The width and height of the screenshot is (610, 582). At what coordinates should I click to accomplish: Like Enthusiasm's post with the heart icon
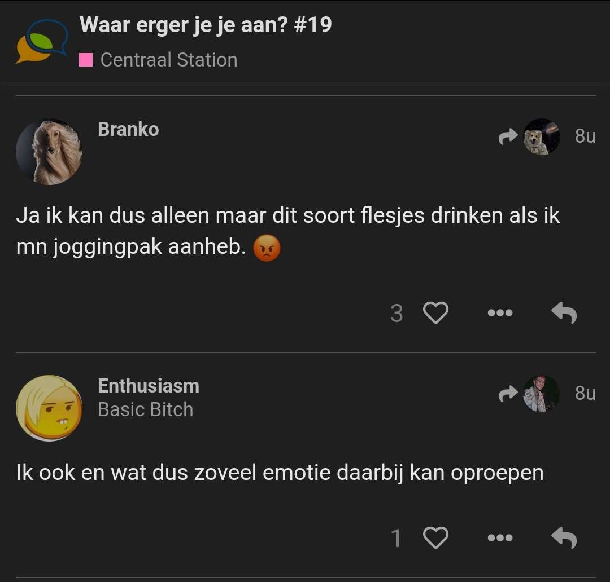(435, 537)
